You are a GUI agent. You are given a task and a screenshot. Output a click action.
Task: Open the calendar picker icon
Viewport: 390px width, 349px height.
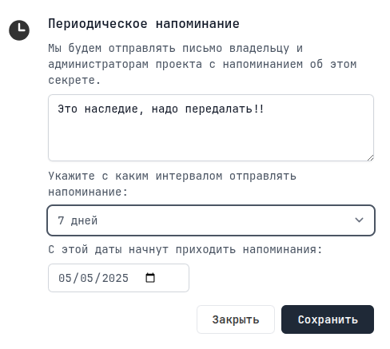point(150,278)
